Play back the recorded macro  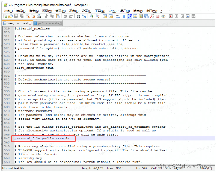(182, 16)
